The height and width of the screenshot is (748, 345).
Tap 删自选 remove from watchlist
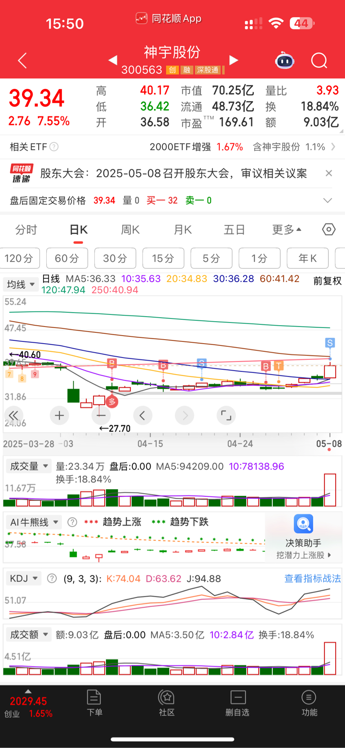tap(238, 703)
